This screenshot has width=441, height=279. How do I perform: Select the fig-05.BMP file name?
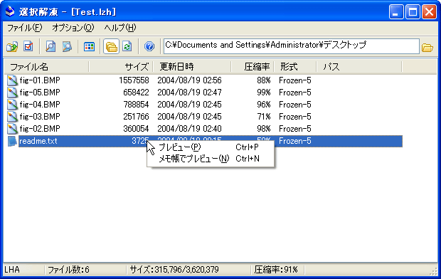pyautogui.click(x=40, y=93)
